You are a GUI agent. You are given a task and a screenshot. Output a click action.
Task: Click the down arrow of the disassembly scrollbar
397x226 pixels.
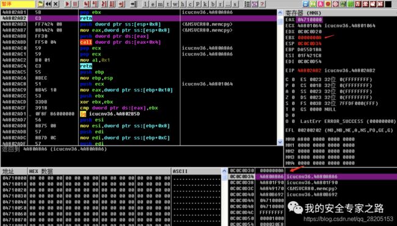[280, 142]
